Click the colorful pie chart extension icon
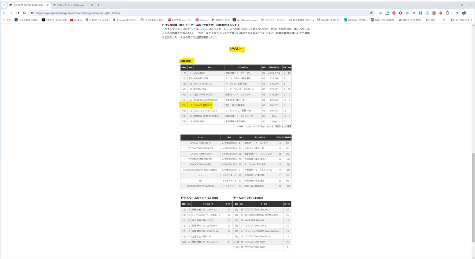The height and width of the screenshot is (259, 475). (408, 13)
